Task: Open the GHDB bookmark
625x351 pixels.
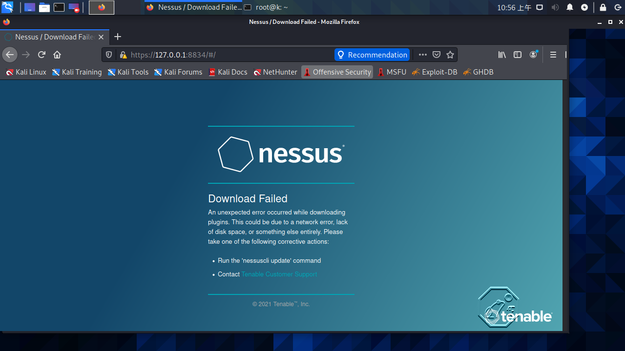Action: click(479, 72)
